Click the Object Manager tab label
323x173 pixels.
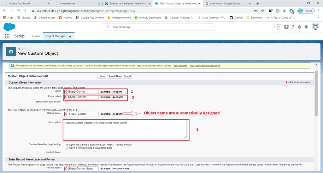56,36
